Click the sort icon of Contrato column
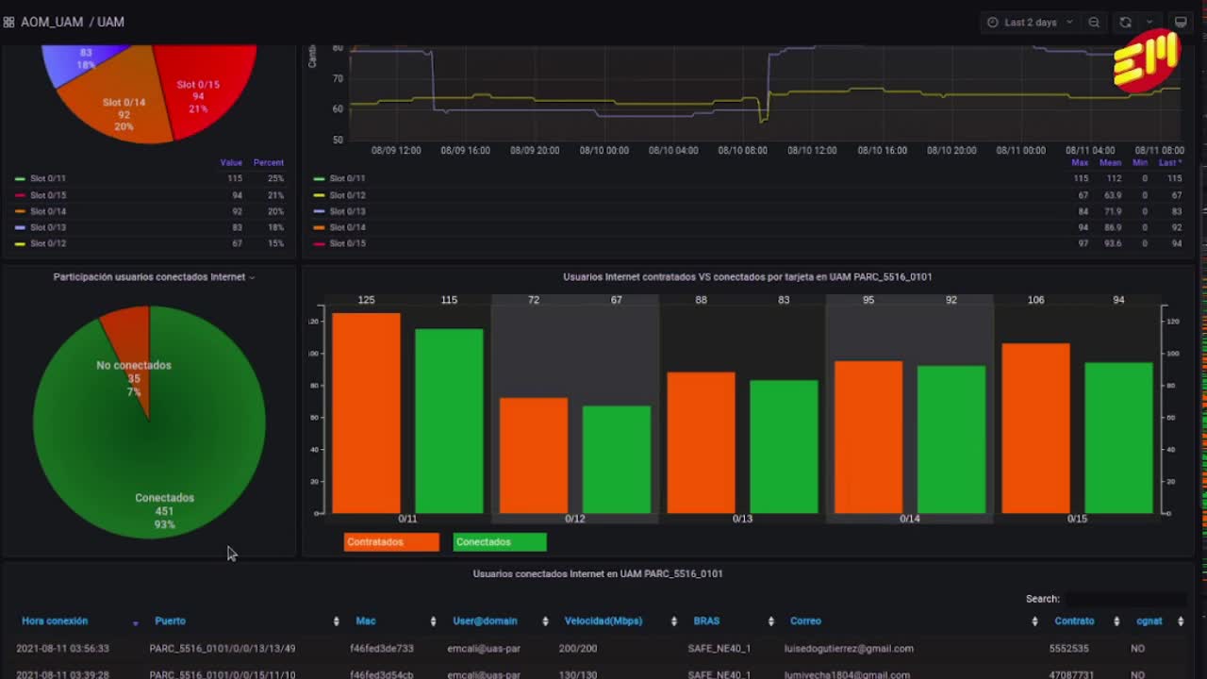This screenshot has width=1207, height=679. coord(1116,621)
